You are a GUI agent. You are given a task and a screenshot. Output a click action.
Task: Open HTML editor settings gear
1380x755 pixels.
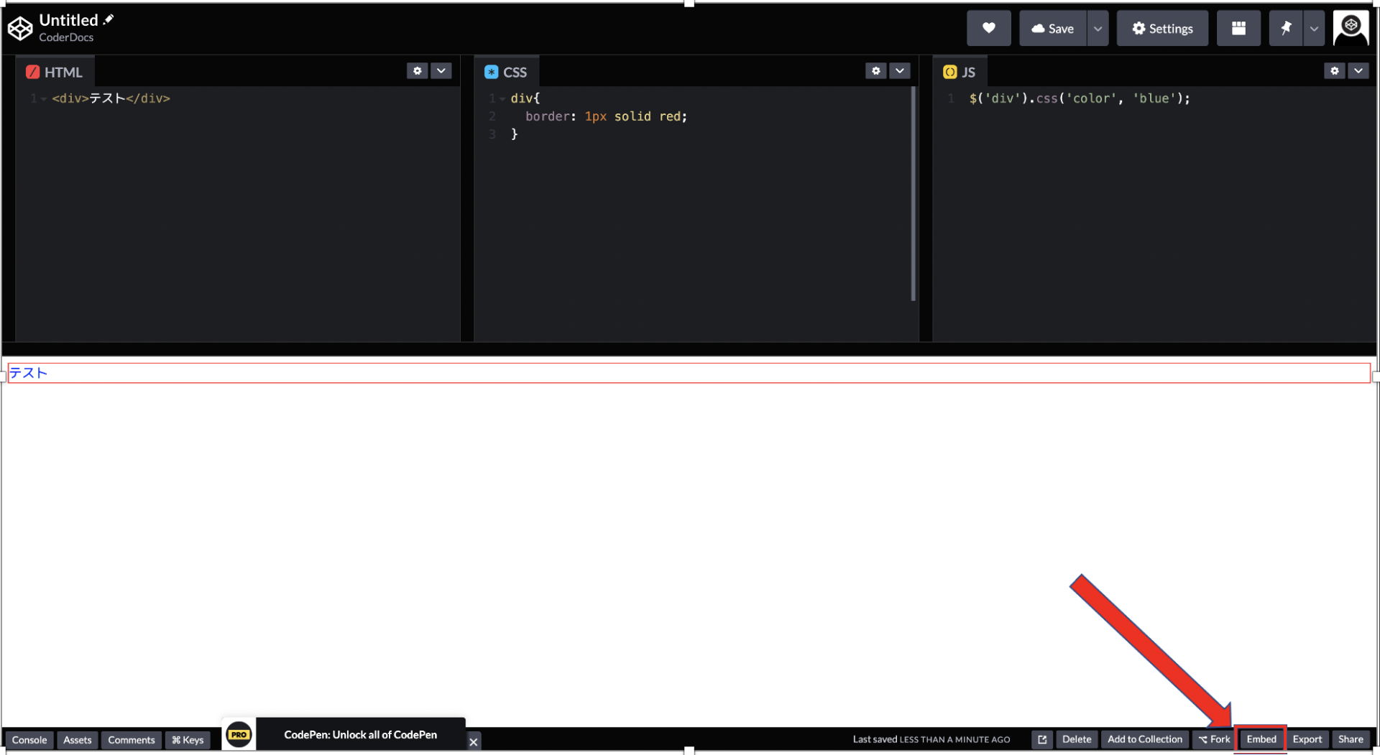(x=417, y=71)
